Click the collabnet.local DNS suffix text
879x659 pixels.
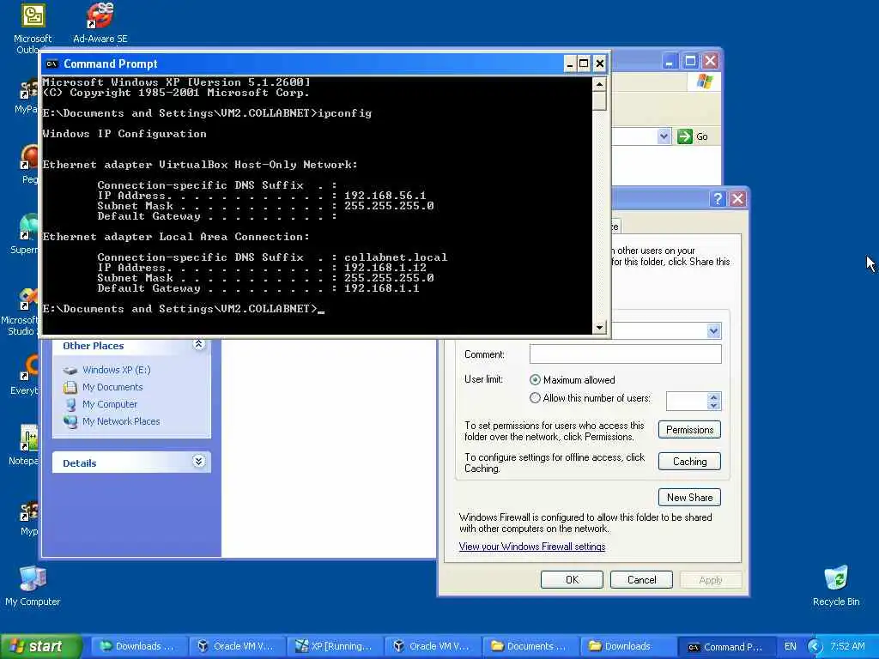click(396, 257)
